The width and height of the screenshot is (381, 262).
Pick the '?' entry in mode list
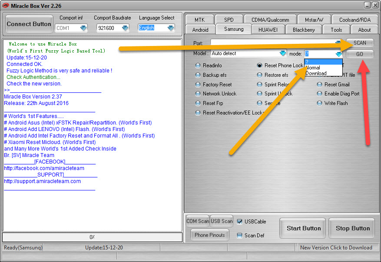323,62
